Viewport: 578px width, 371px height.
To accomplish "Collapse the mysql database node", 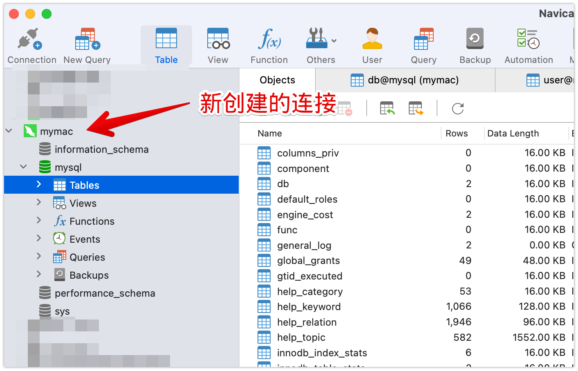I will 24,167.
